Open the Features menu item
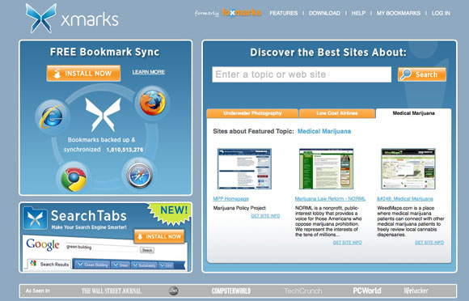The image size is (469, 301). (x=284, y=13)
